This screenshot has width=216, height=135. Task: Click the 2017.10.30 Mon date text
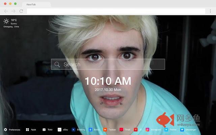tap(108, 90)
